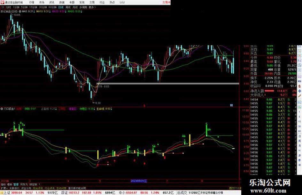Viewport: 302px width, 195px height.
Task: Click the 另存为 button
Action: (x=24, y=184)
